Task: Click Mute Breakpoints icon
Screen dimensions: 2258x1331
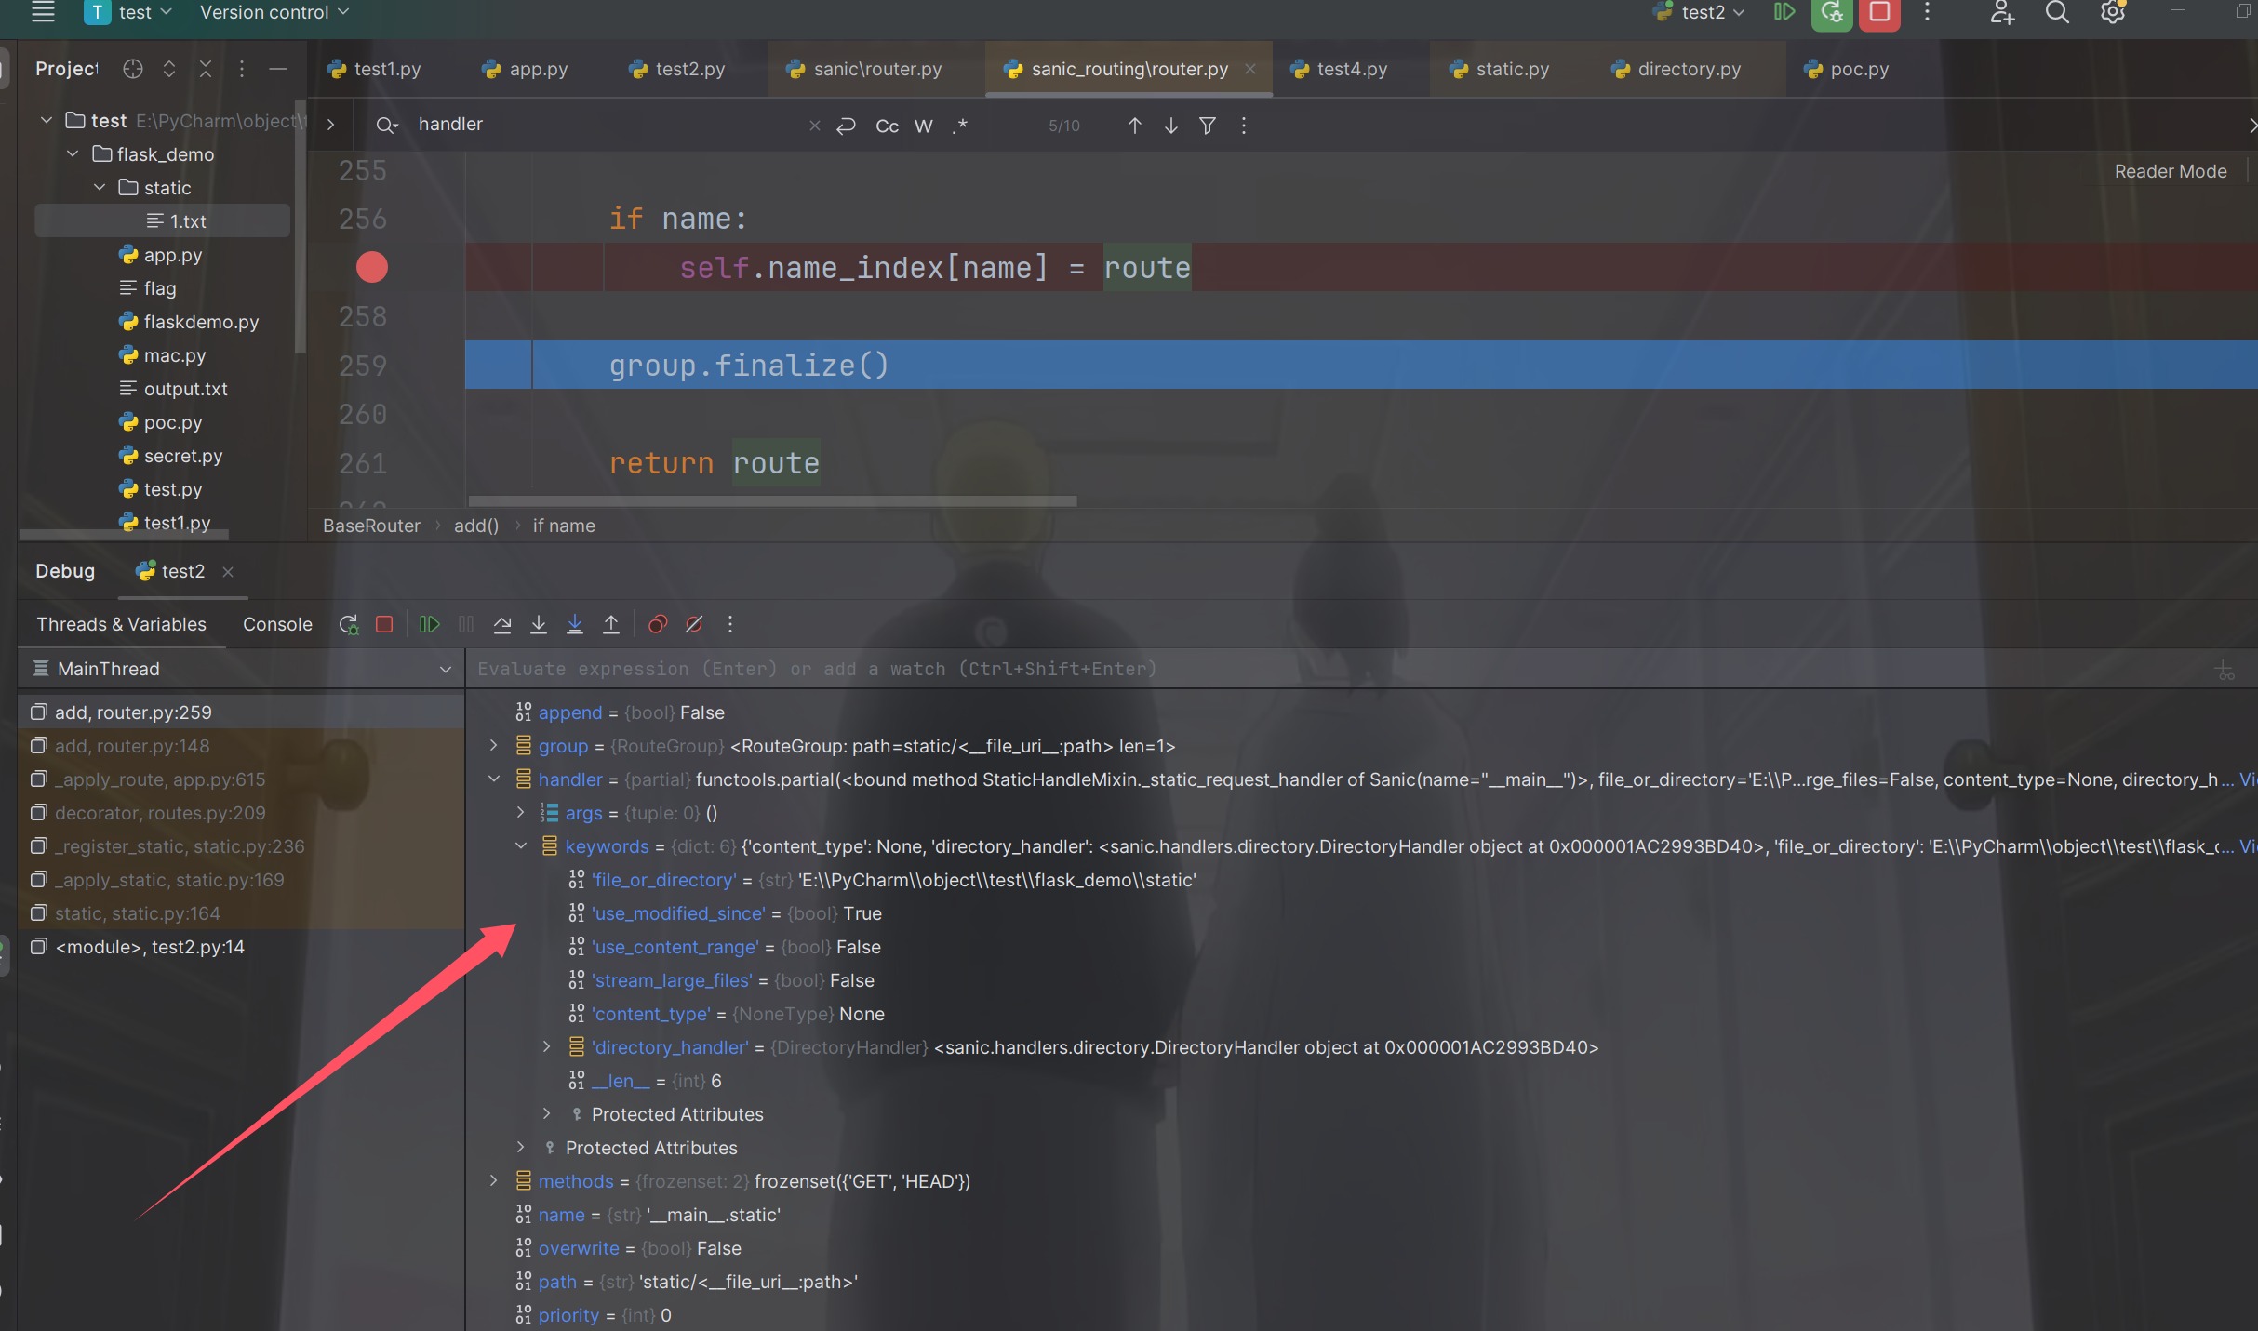Action: (694, 624)
